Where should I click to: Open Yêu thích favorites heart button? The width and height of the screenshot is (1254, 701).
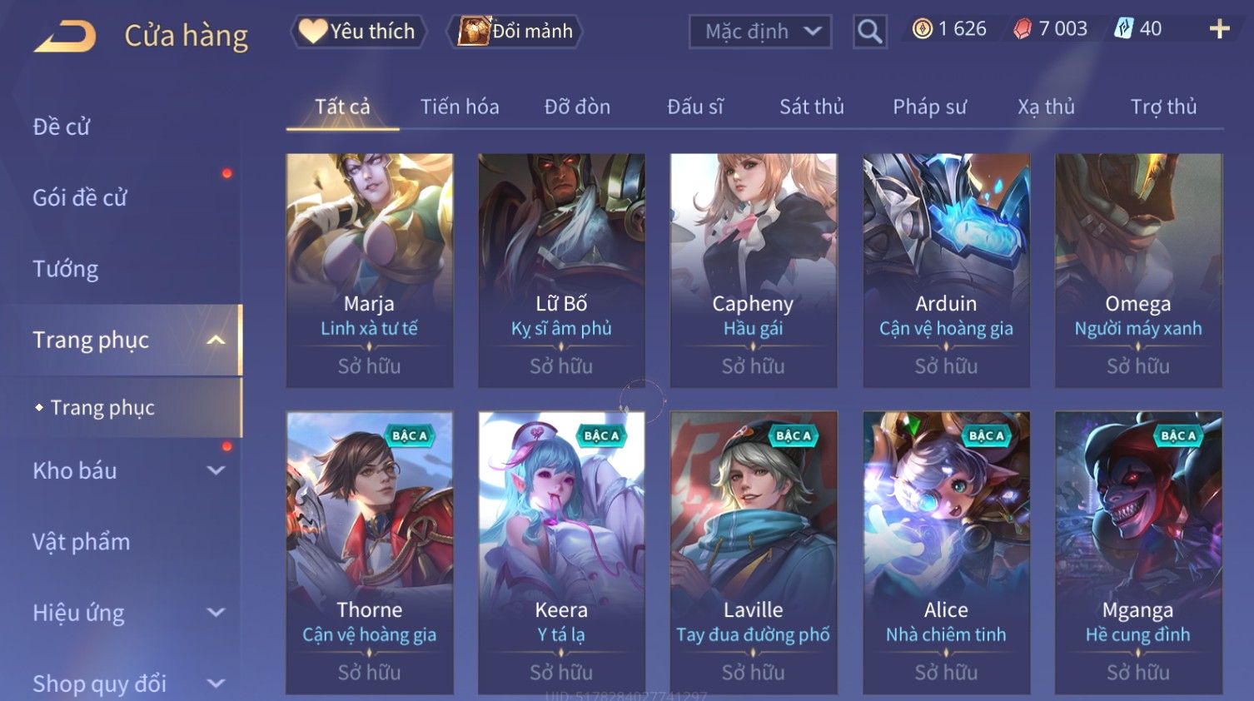pyautogui.click(x=358, y=32)
